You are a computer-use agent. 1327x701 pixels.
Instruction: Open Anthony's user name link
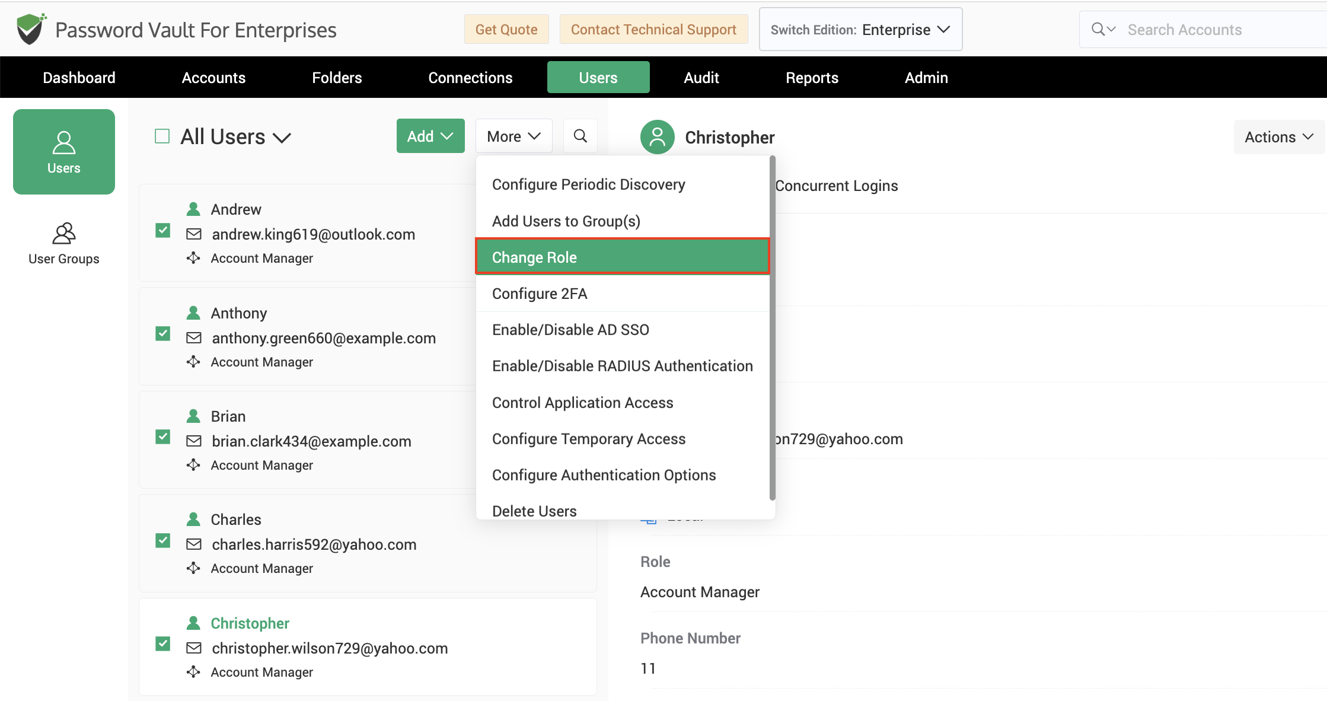tap(239, 313)
